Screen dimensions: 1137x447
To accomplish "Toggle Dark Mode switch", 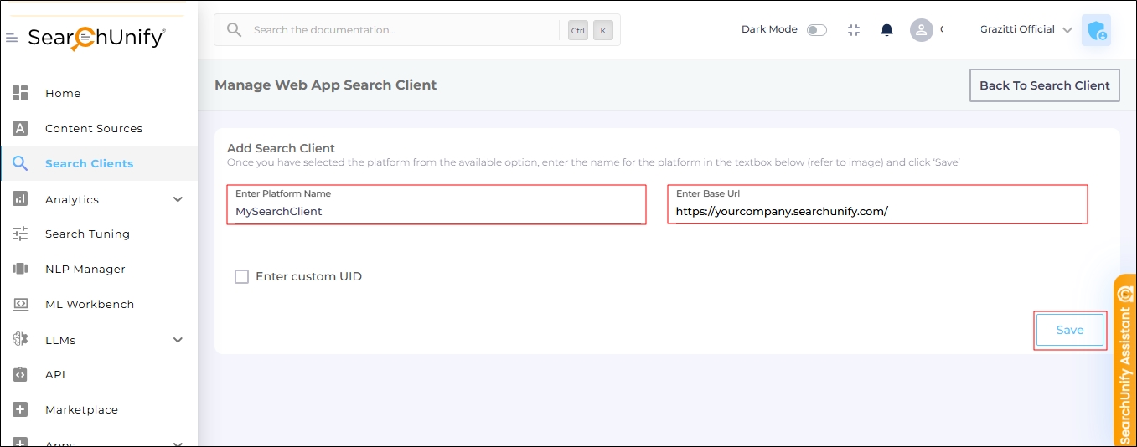I will pyautogui.click(x=816, y=30).
